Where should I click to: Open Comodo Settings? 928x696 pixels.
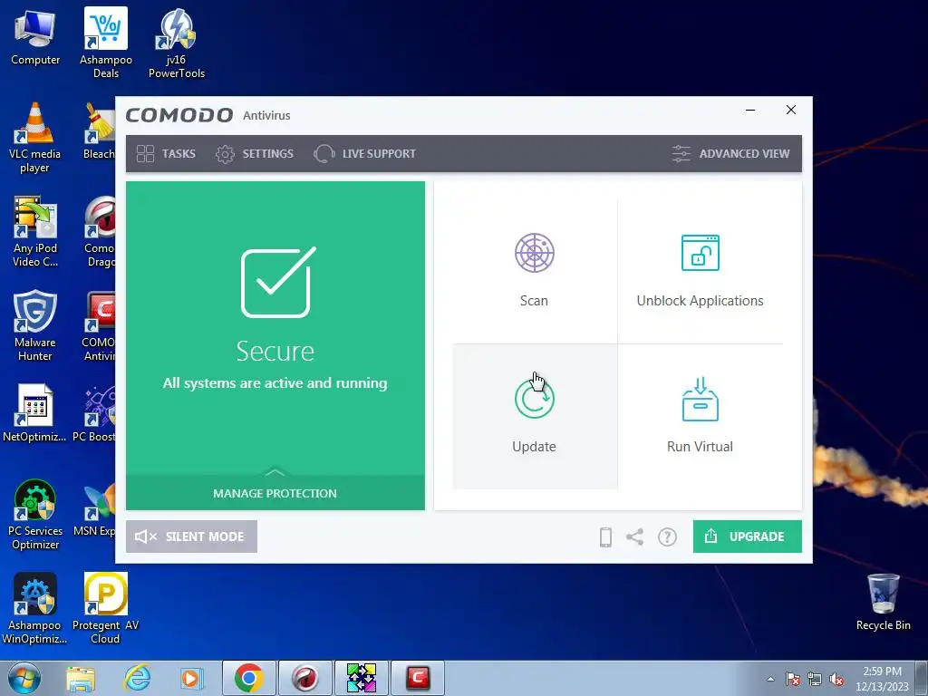point(255,154)
